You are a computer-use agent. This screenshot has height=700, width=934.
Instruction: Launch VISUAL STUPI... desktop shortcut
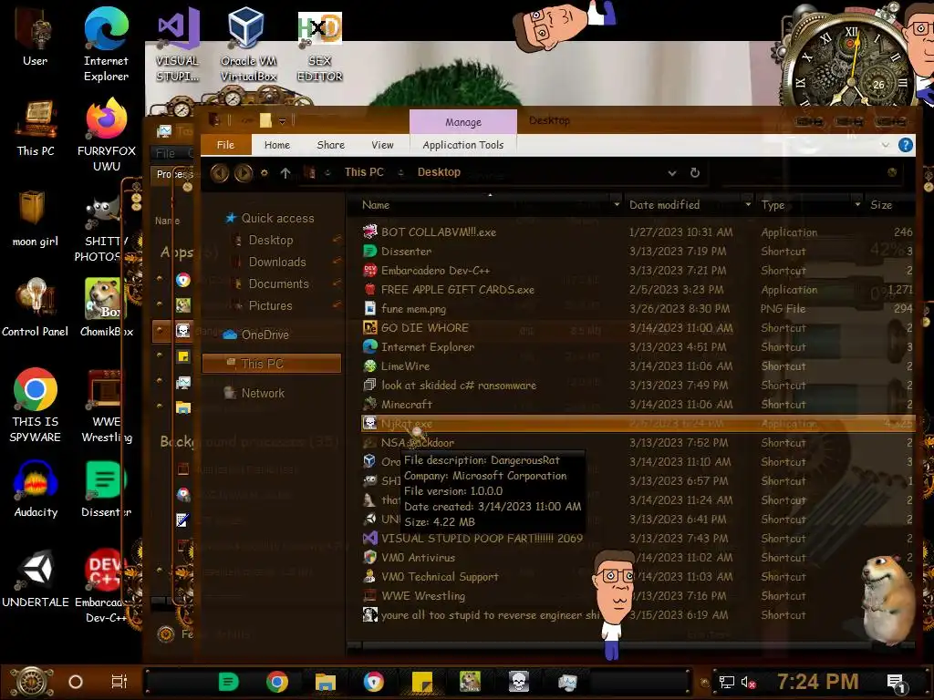tap(178, 45)
